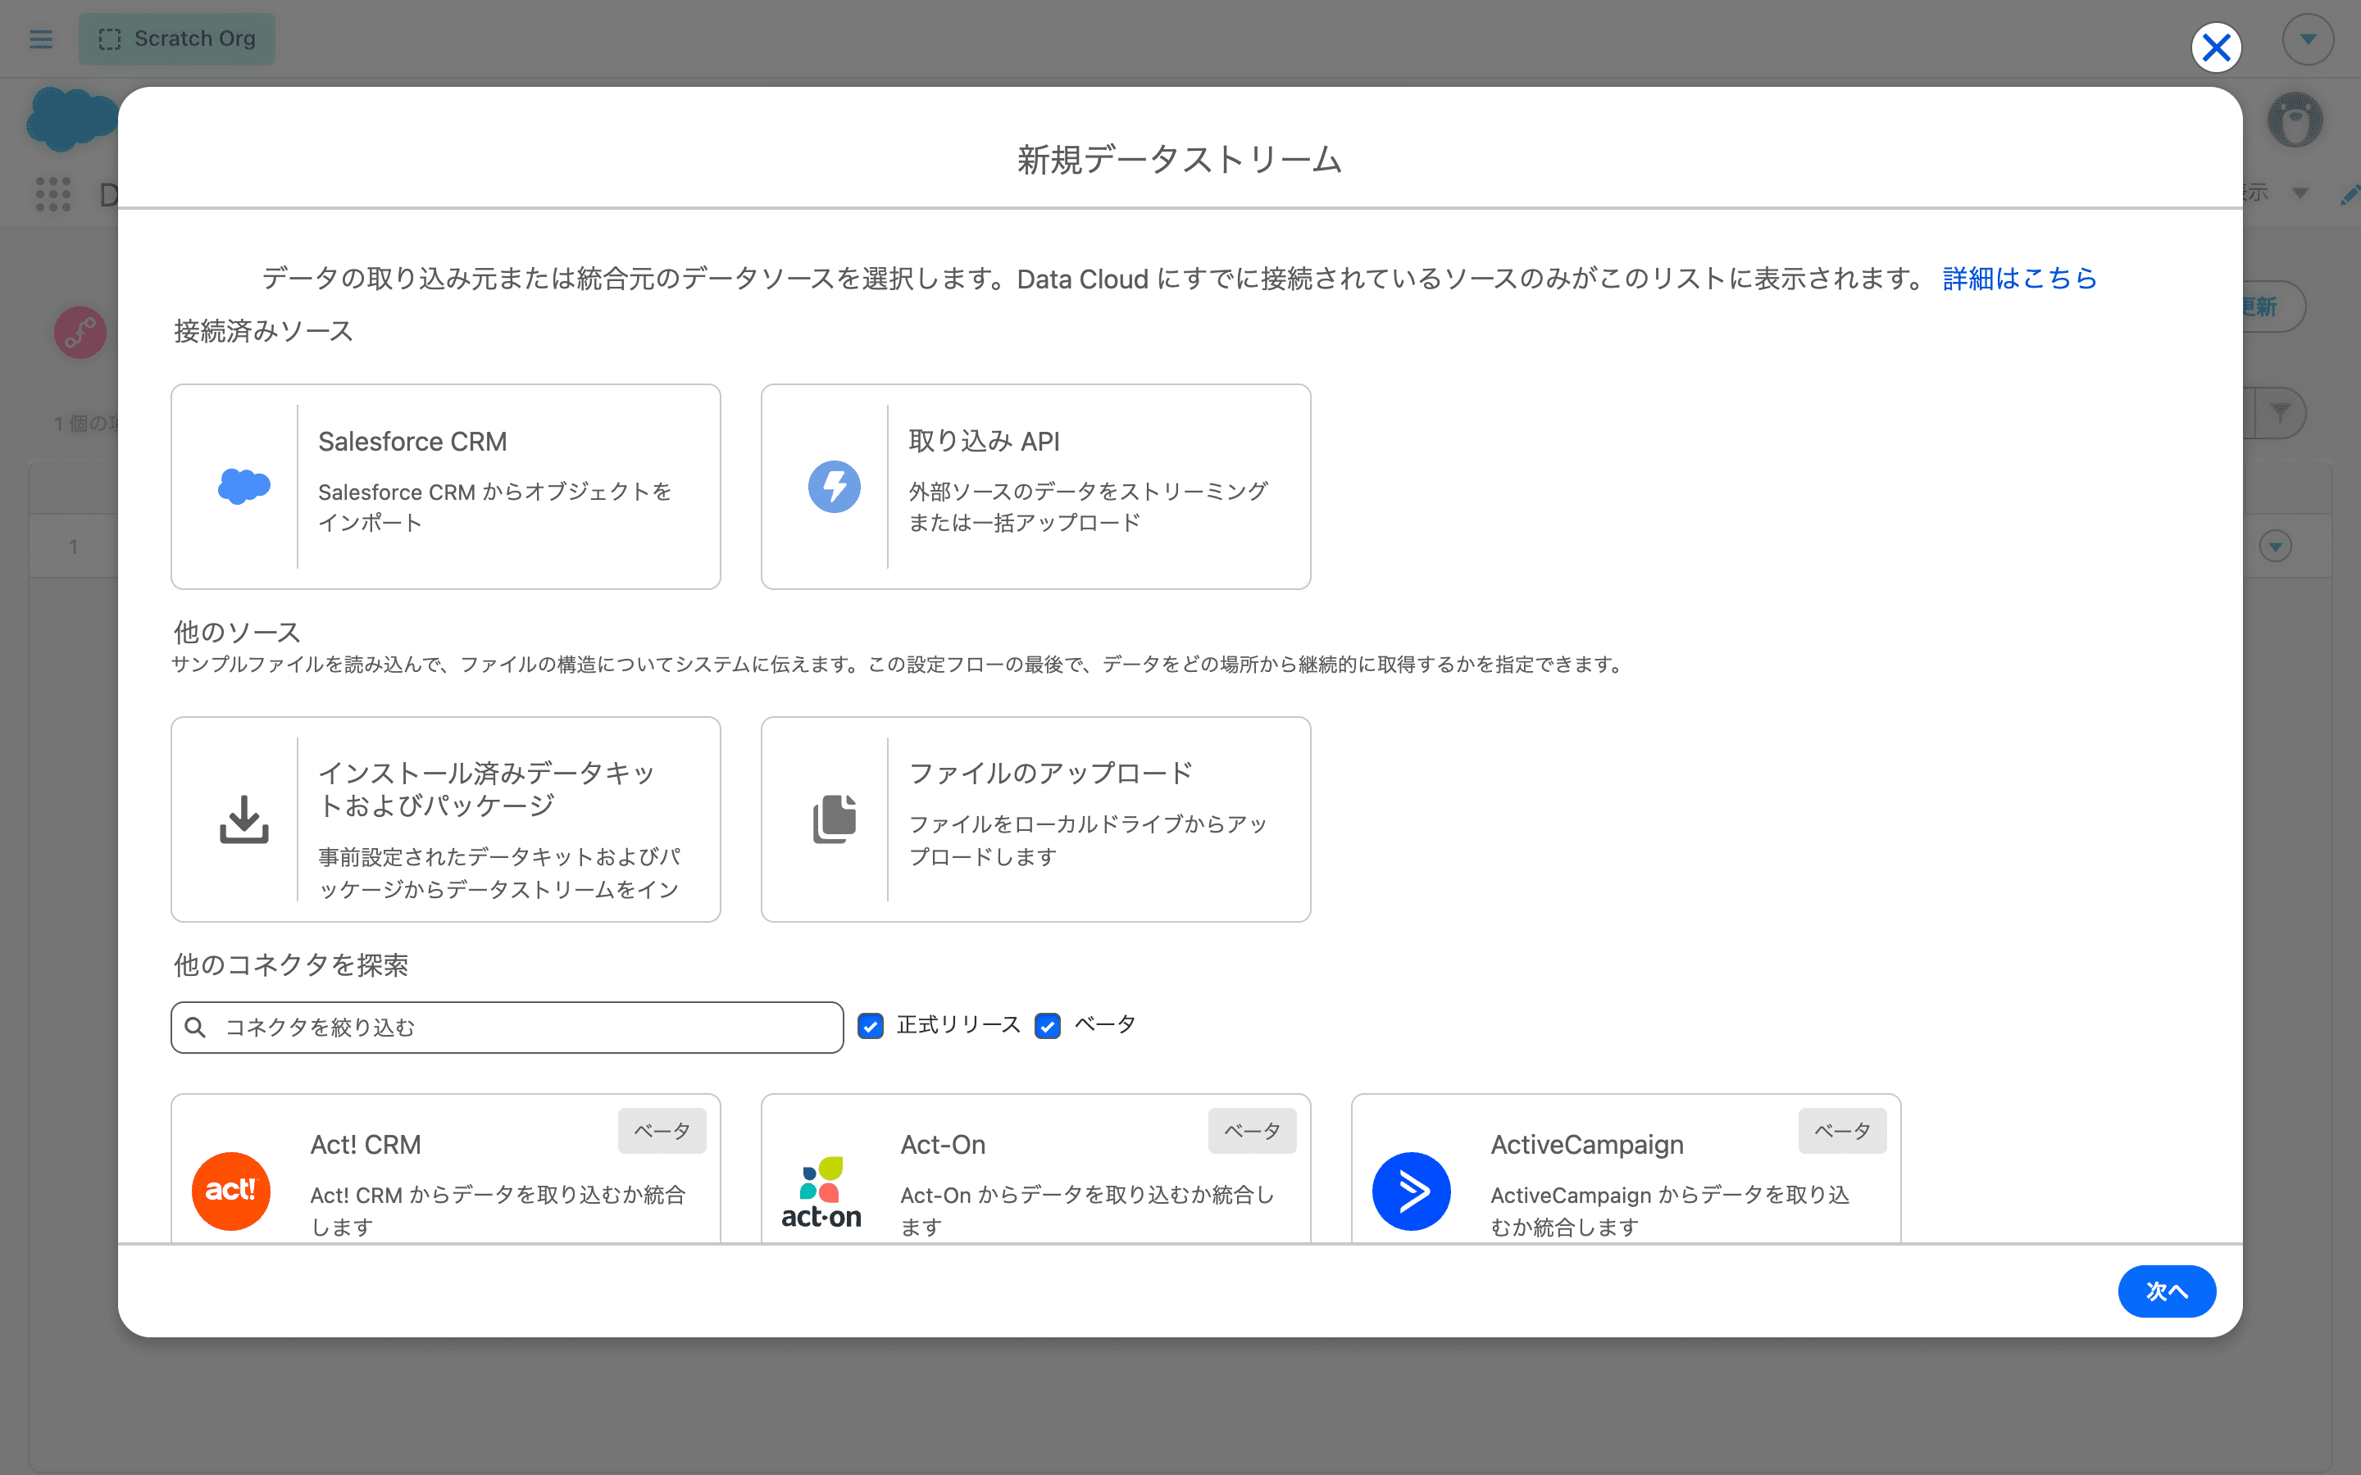The height and width of the screenshot is (1475, 2361).
Task: Select インストール済みデータキット card title
Action: click(486, 788)
